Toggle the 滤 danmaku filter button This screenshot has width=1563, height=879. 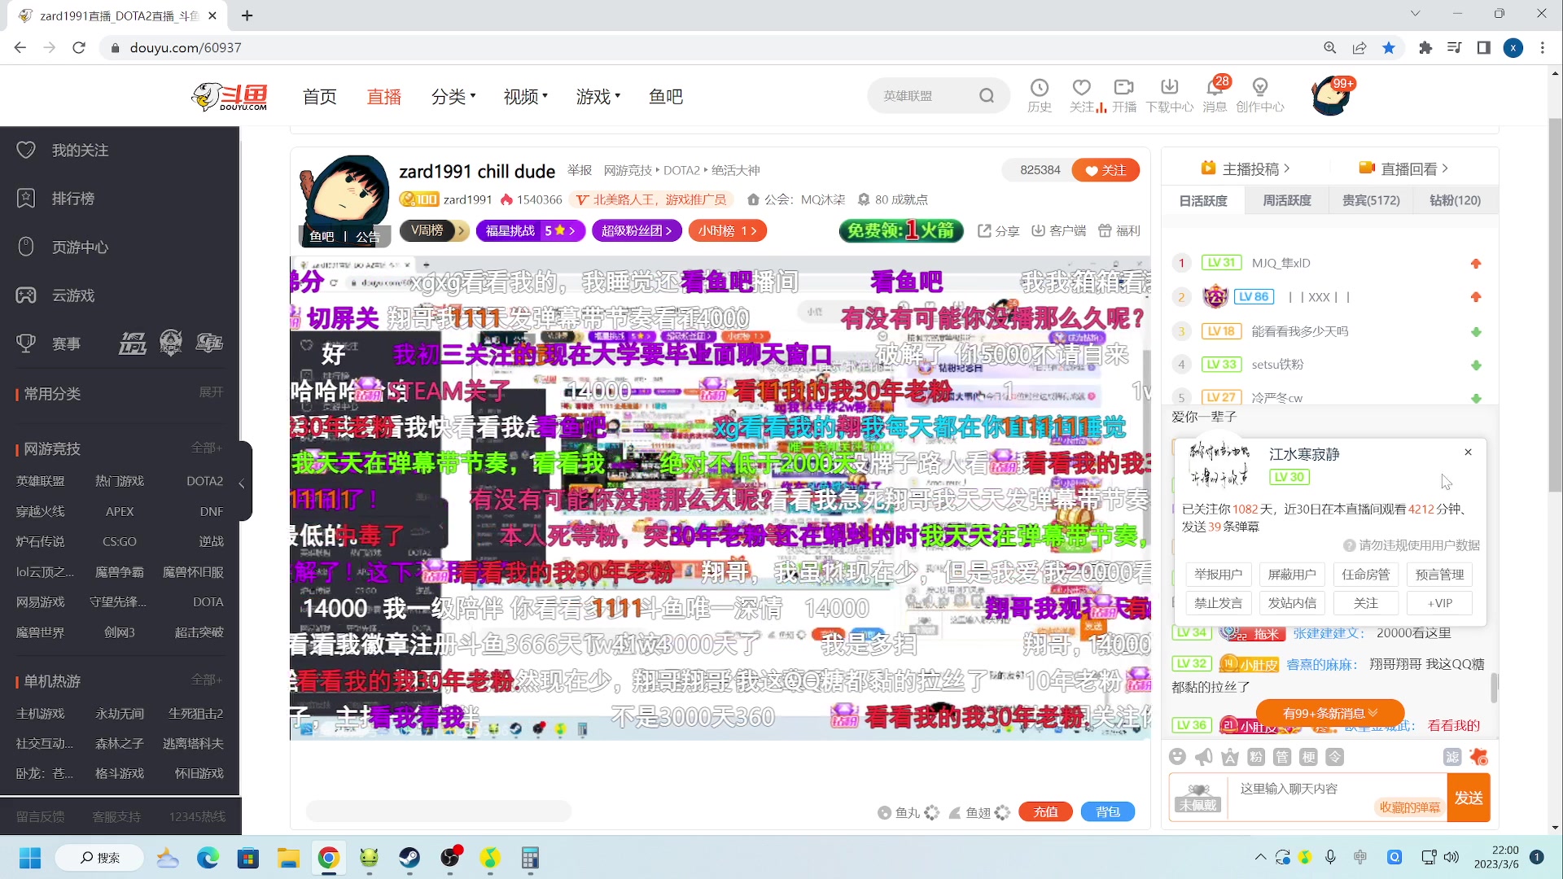[x=1452, y=757]
